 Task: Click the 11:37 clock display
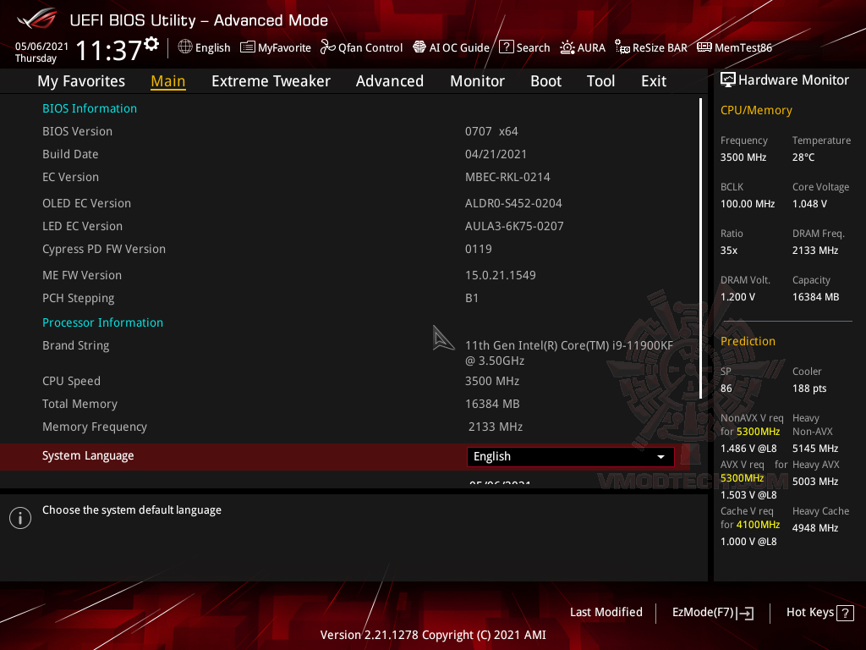point(109,50)
